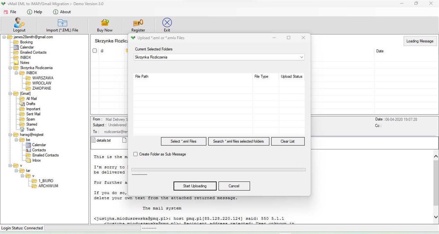Collapse the [Gmail] folder branch
439x234 pixels.
[x=10, y=93]
